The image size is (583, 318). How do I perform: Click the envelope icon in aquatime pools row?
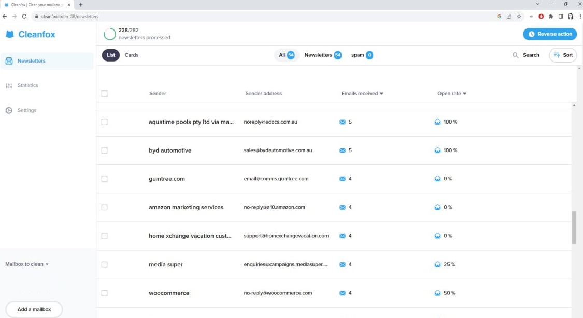tap(343, 122)
